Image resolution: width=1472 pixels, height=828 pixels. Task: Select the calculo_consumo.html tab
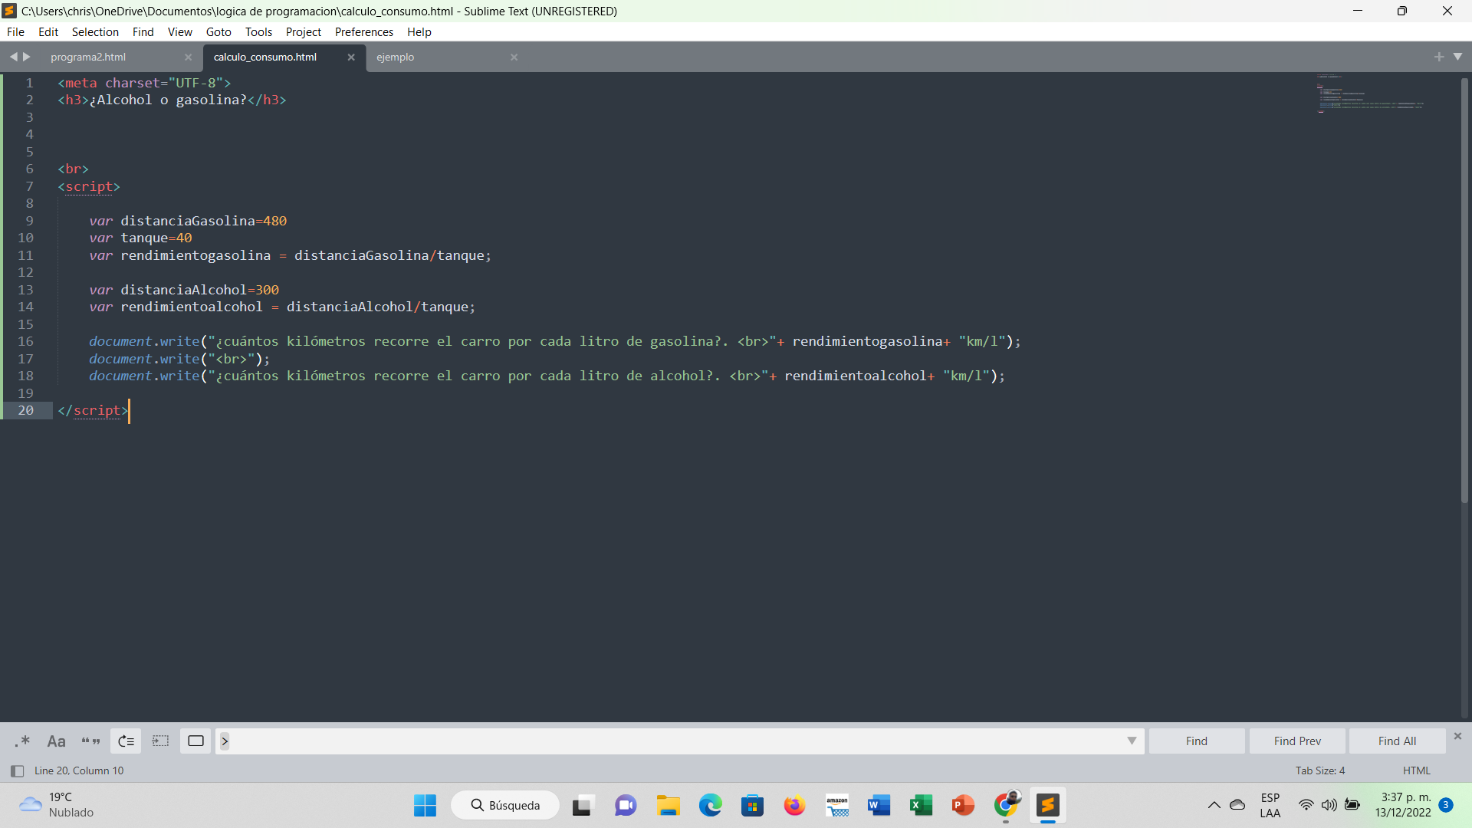[265, 58]
